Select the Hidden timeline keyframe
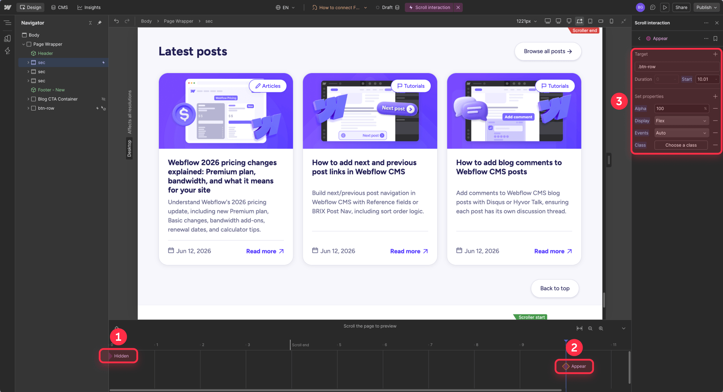Viewport: 723px width, 392px height. click(119, 356)
